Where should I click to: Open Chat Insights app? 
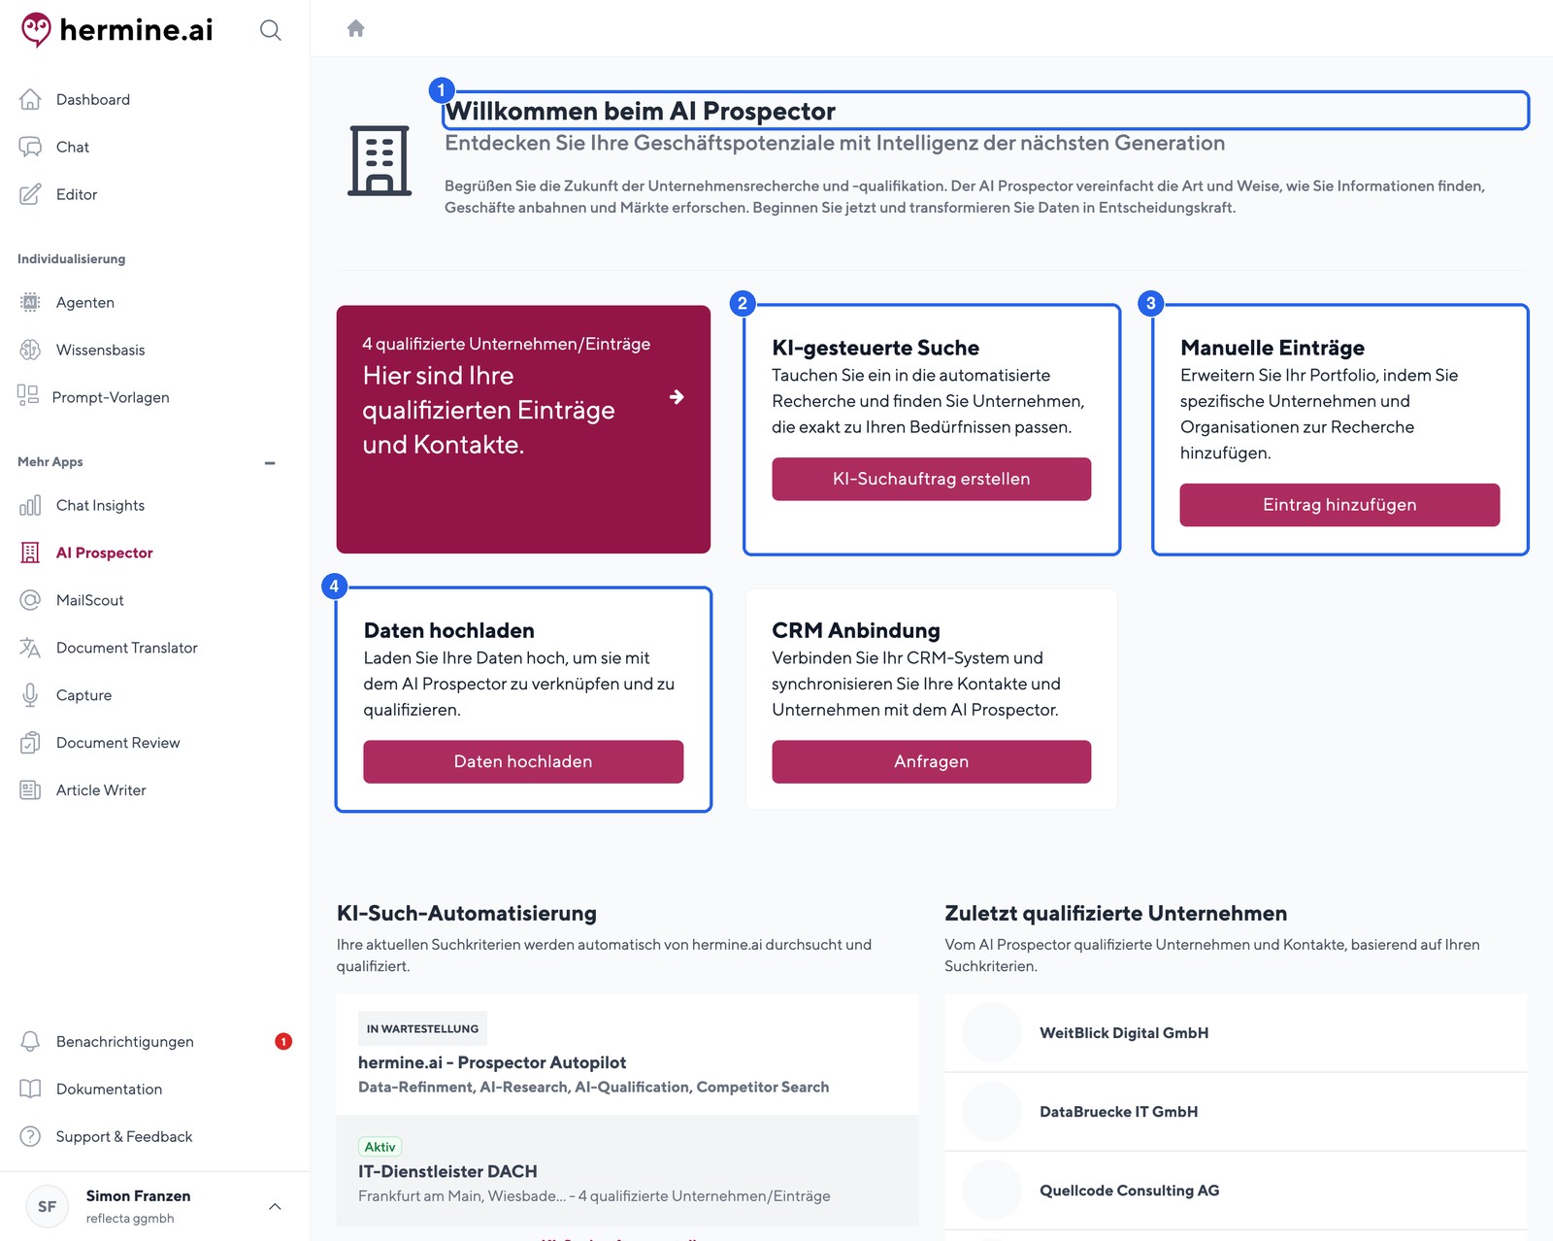coord(101,505)
